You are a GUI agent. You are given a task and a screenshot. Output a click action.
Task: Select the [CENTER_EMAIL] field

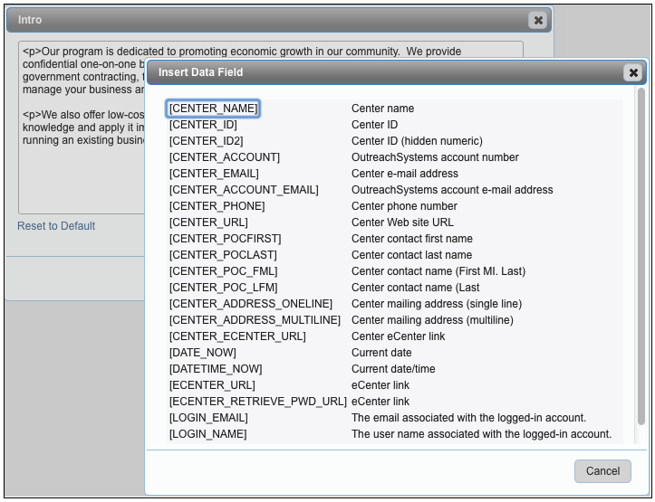[214, 174]
